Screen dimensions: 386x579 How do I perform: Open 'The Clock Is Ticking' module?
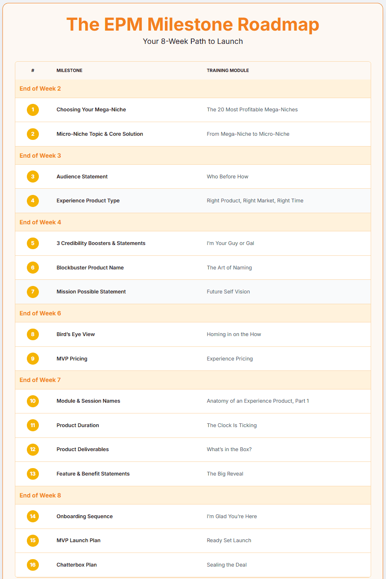pos(231,425)
